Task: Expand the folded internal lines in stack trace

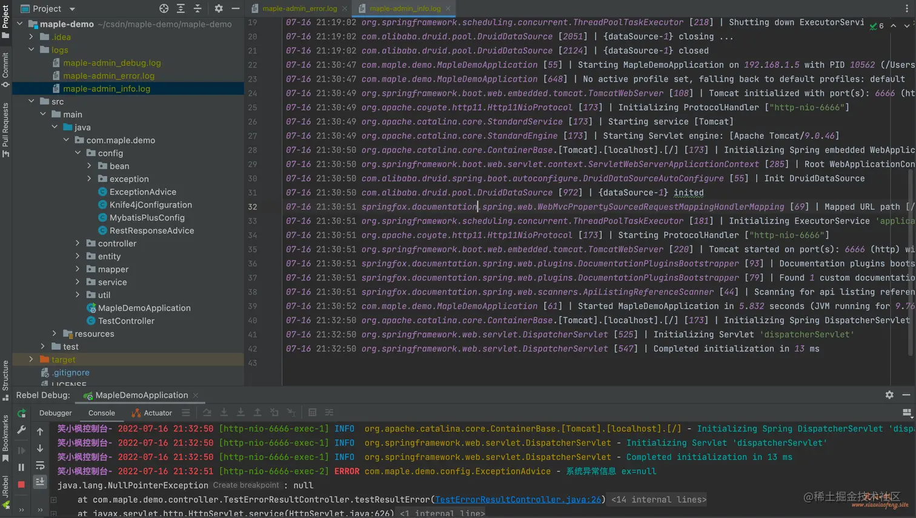Action: click(x=659, y=500)
